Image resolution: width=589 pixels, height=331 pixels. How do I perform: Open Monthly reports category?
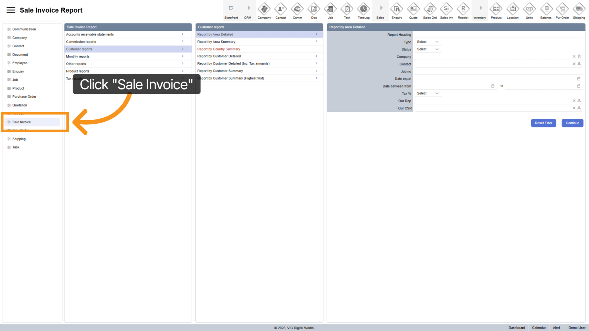(x=78, y=56)
